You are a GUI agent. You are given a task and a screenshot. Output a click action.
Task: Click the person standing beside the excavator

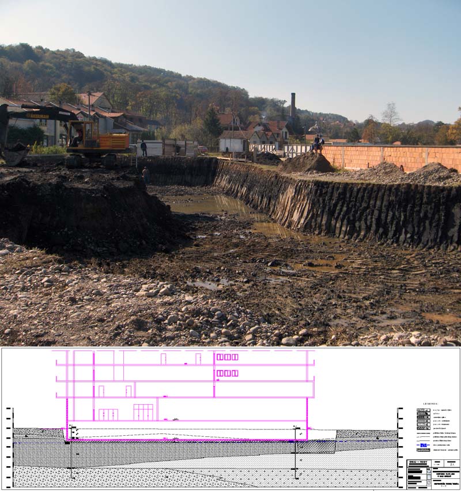point(143,148)
